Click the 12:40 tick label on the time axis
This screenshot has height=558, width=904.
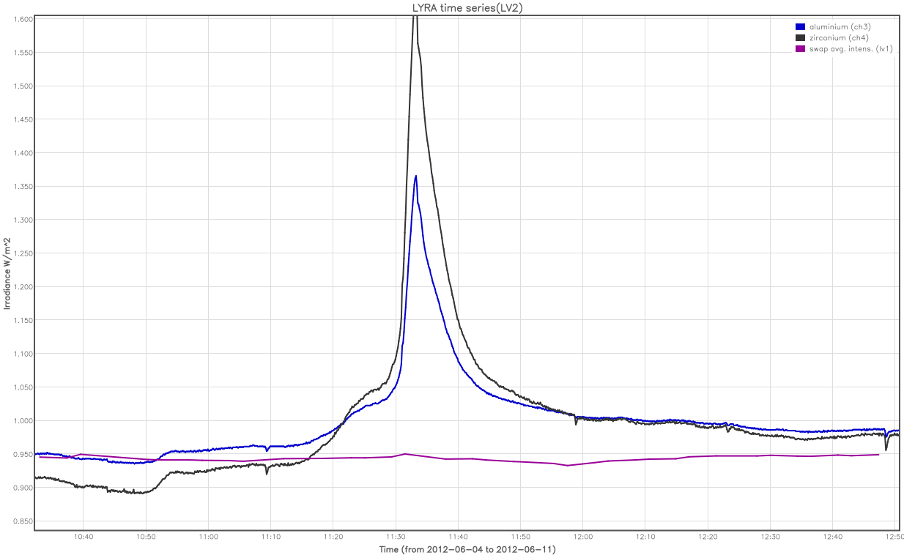(x=833, y=537)
